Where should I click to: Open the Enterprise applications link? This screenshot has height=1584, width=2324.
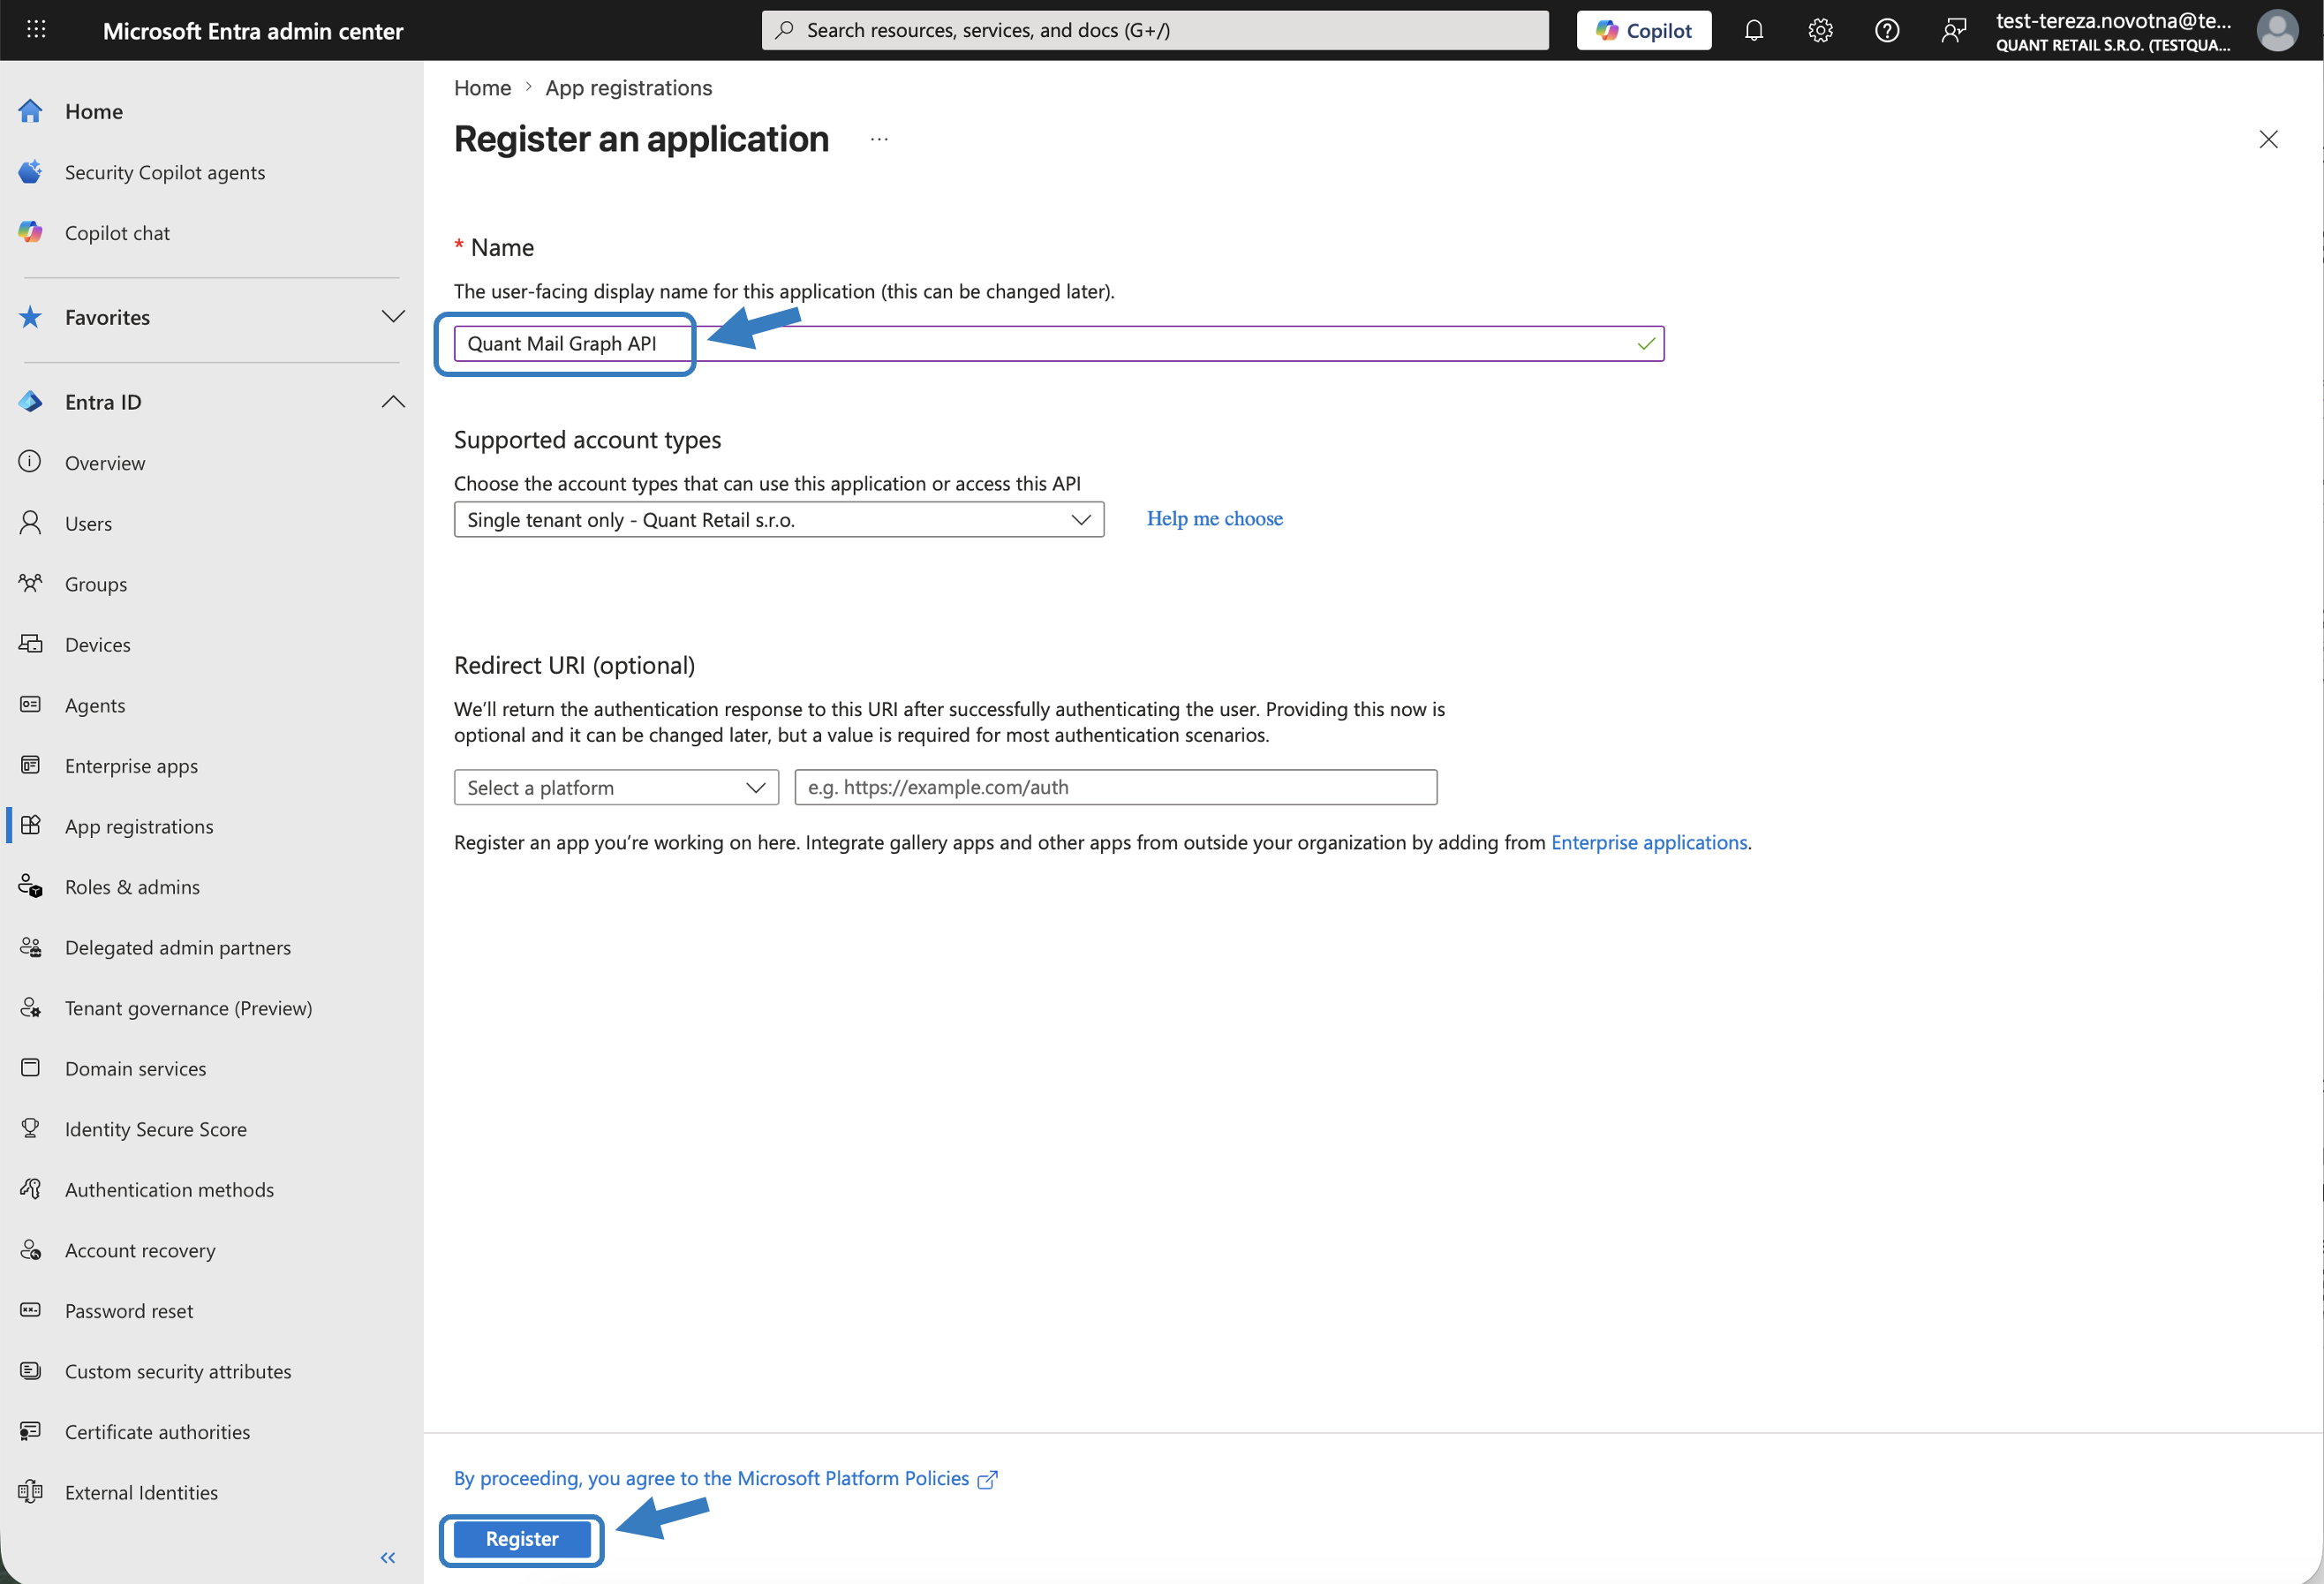click(x=1649, y=842)
